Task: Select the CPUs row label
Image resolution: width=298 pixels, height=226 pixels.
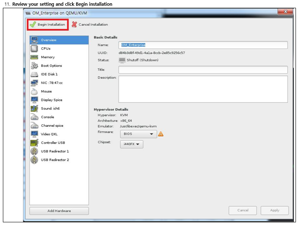Action: pyautogui.click(x=46, y=48)
